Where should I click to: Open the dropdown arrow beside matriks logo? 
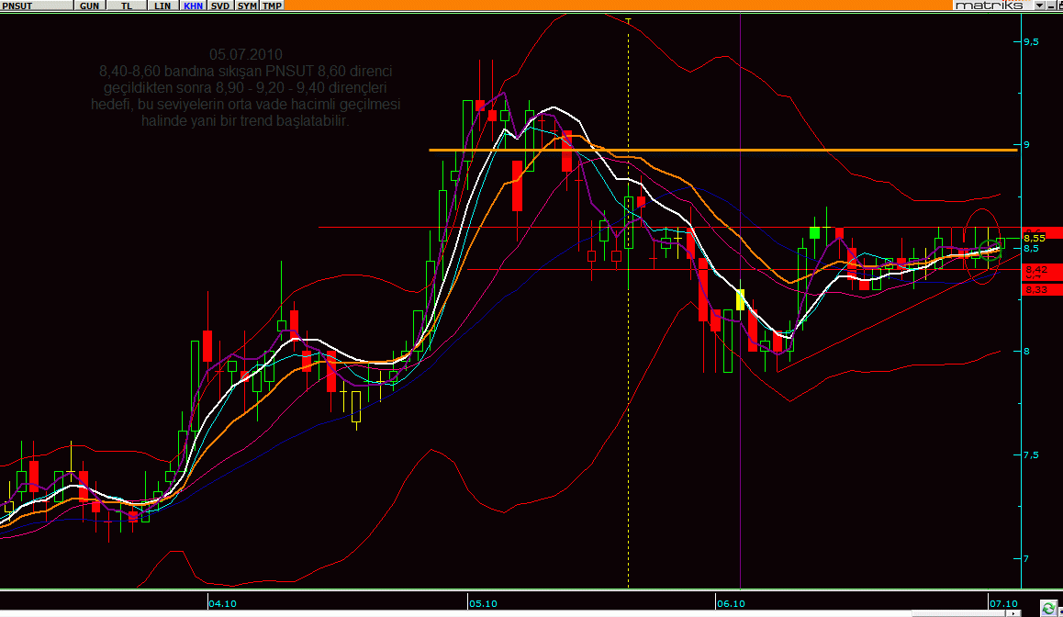[x=1039, y=6]
